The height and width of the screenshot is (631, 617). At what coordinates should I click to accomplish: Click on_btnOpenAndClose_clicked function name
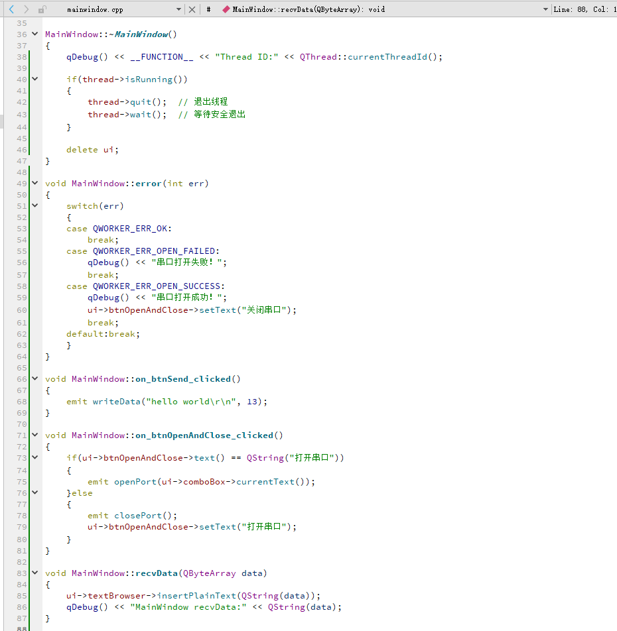204,435
